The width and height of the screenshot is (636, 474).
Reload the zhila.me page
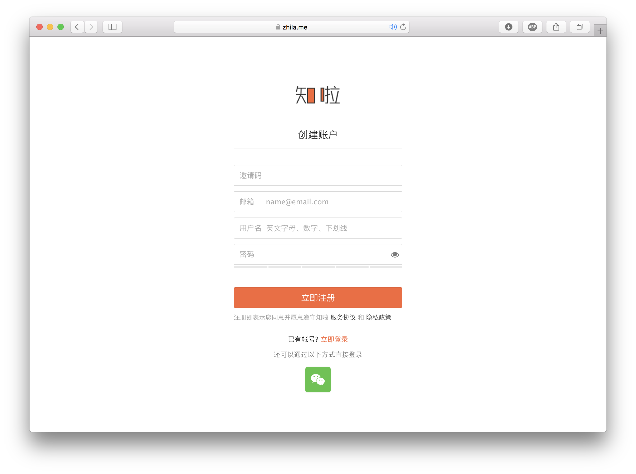(403, 27)
